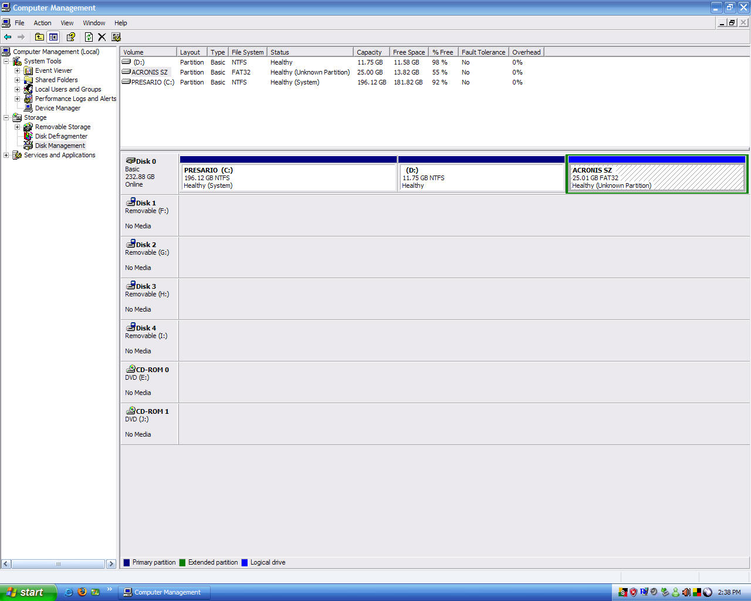Click the CD-ROM 0 DVD (E:) label
Image resolution: width=751 pixels, height=601 pixels.
[150, 382]
